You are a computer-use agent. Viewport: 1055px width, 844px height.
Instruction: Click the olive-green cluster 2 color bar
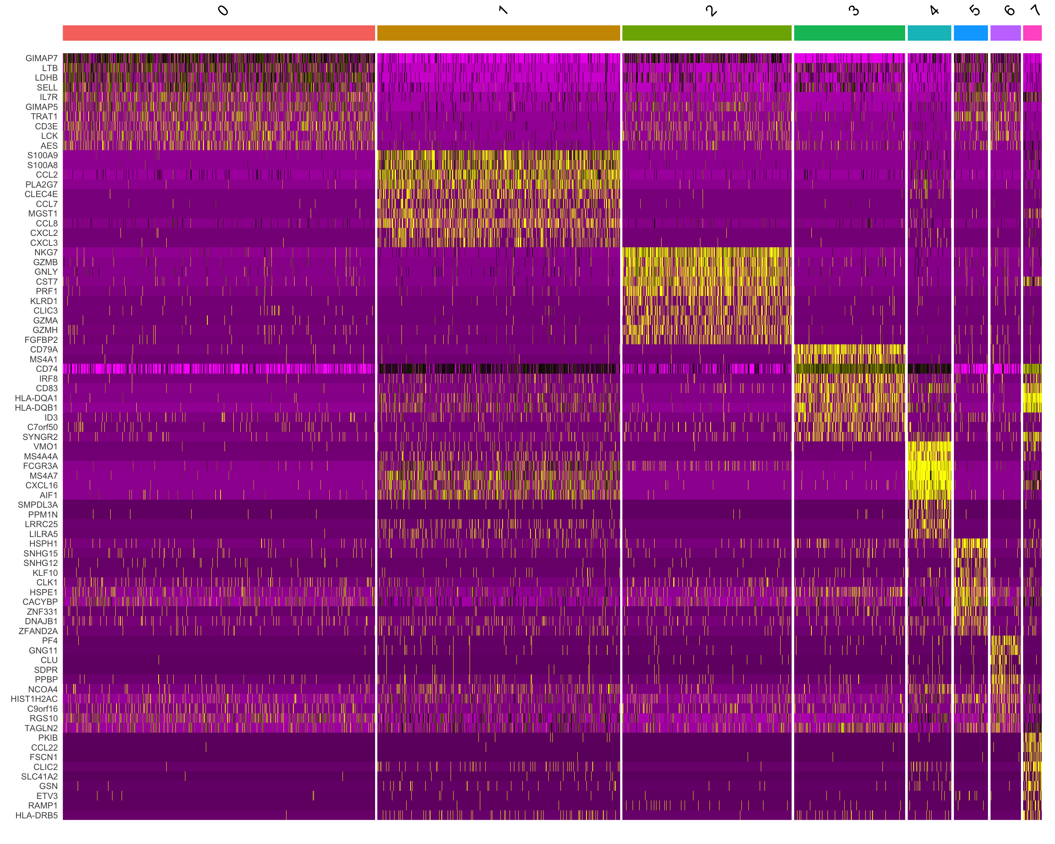click(x=707, y=33)
